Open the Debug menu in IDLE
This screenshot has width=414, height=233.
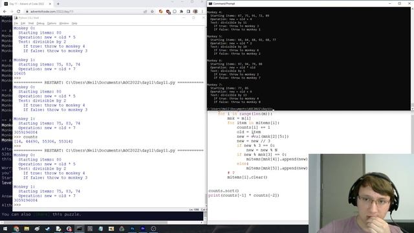click(40, 23)
